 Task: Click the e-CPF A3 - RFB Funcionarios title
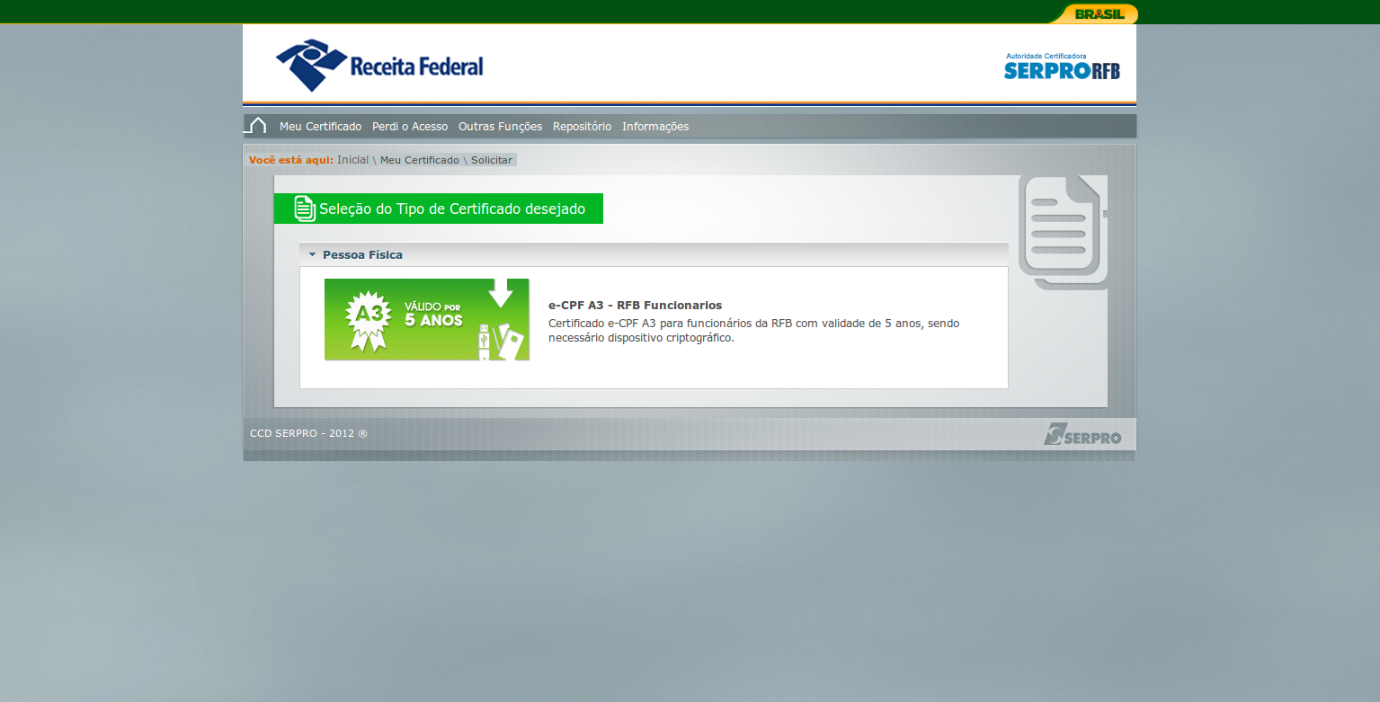(x=635, y=306)
